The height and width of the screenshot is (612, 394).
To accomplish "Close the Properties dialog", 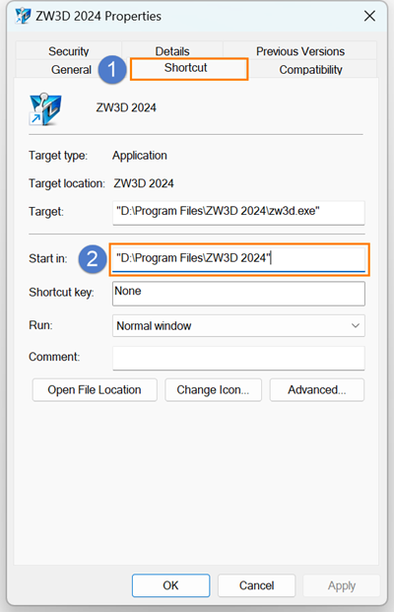I will click(369, 16).
